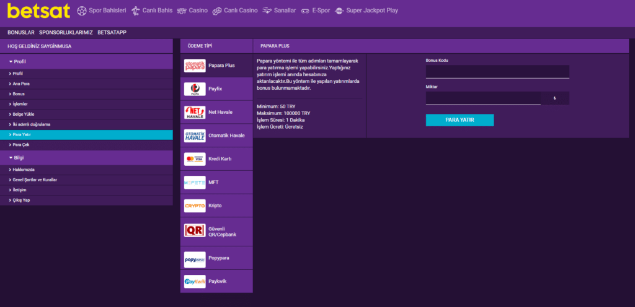This screenshot has width=635, height=307.
Task: Open İletişim sidebar item
Action: click(86, 190)
